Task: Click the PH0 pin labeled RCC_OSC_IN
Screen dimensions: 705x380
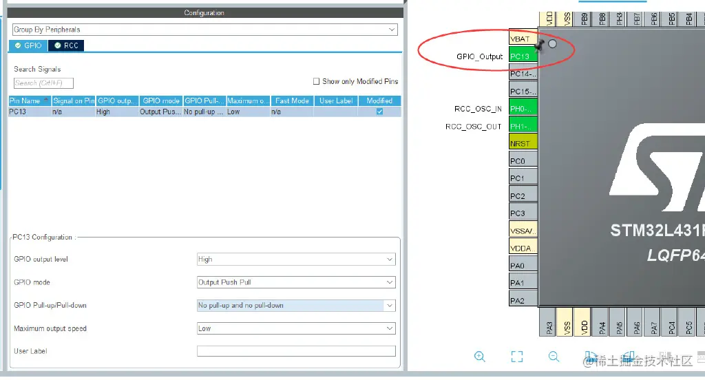Action: (x=523, y=108)
